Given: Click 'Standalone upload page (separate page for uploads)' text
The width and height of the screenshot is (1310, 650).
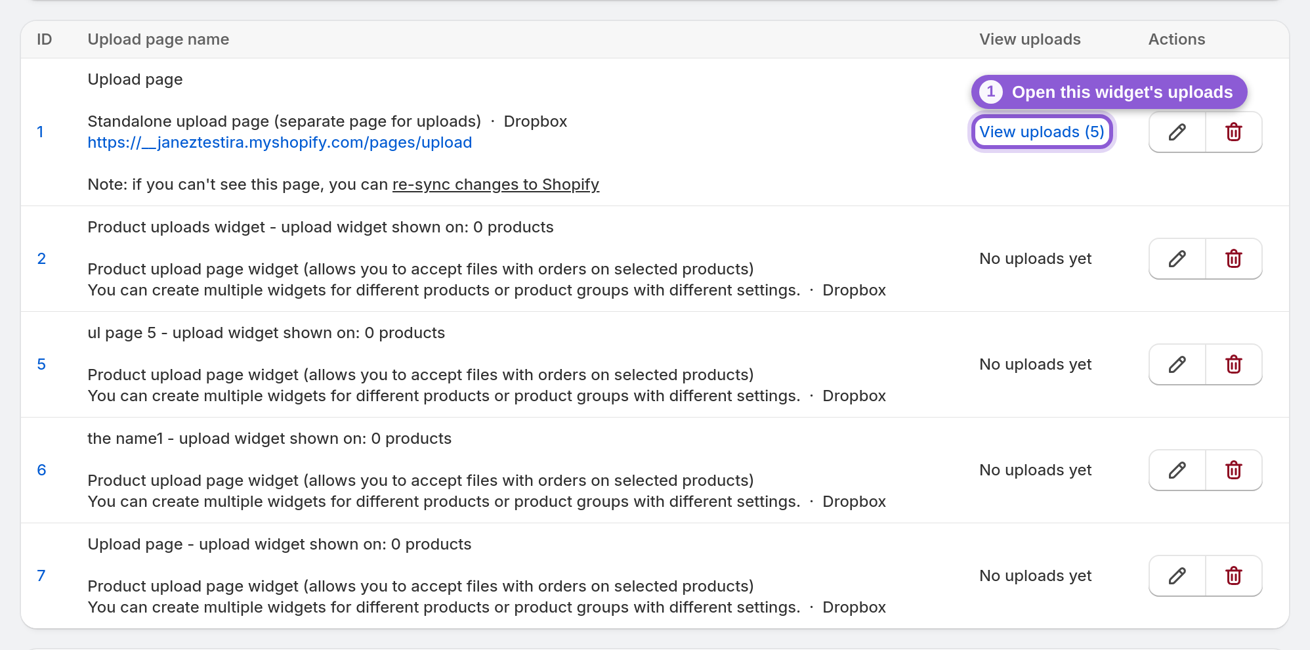Looking at the screenshot, I should tap(284, 121).
